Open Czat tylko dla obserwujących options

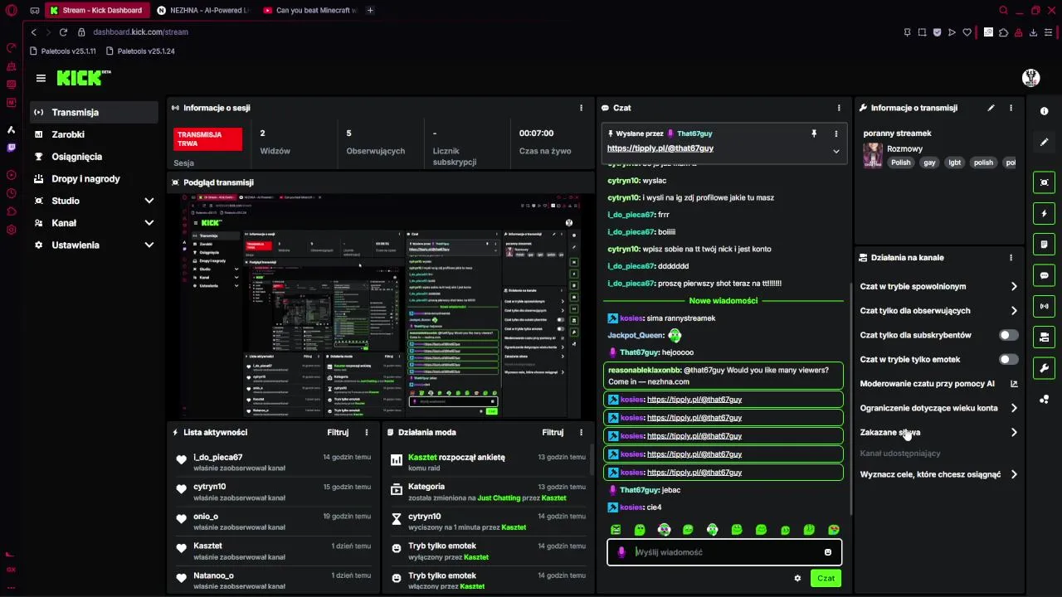coord(938,311)
